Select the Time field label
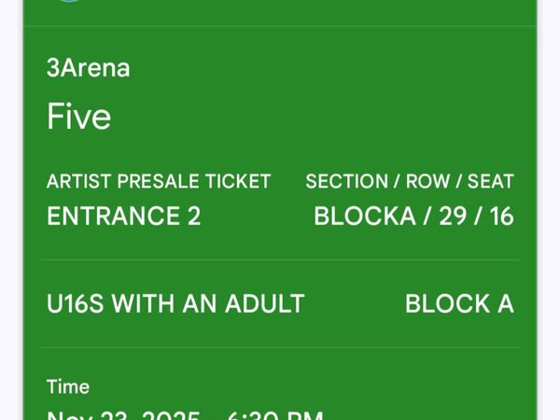Viewport: 560px width, 420px height. point(68,386)
